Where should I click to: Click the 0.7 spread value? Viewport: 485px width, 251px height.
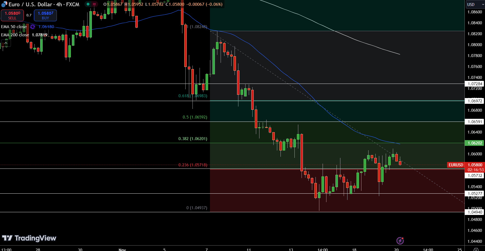click(29, 15)
